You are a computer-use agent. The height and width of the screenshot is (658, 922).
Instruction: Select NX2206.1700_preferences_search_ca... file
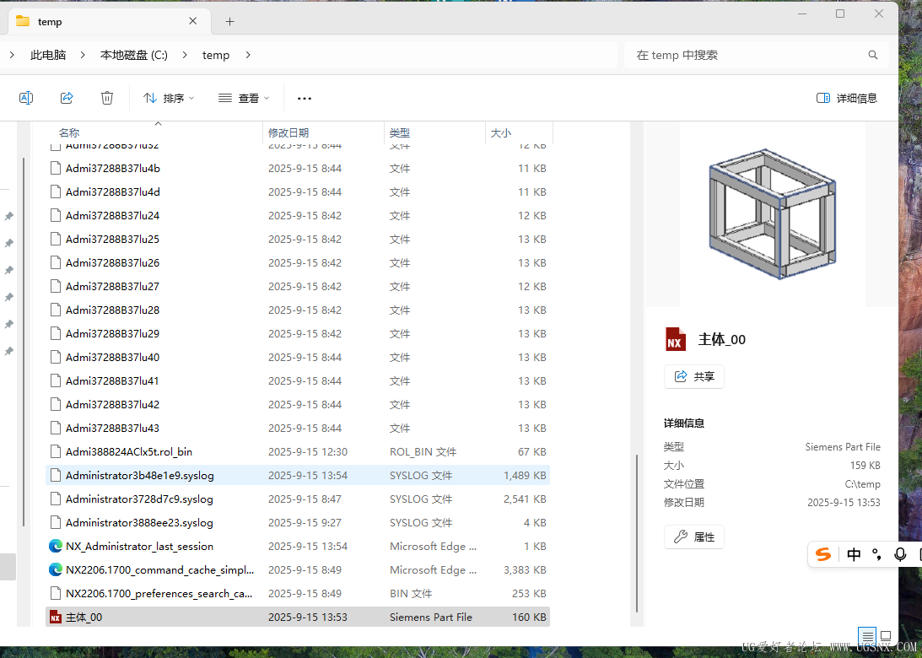[x=298, y=593]
